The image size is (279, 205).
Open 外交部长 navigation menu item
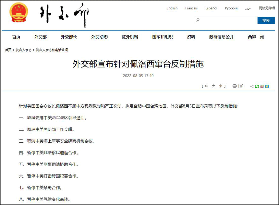tap(69, 37)
